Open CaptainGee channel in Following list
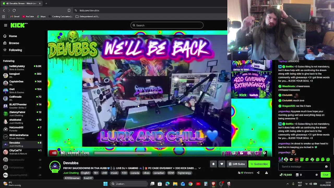334x188 pixels. 22,83
